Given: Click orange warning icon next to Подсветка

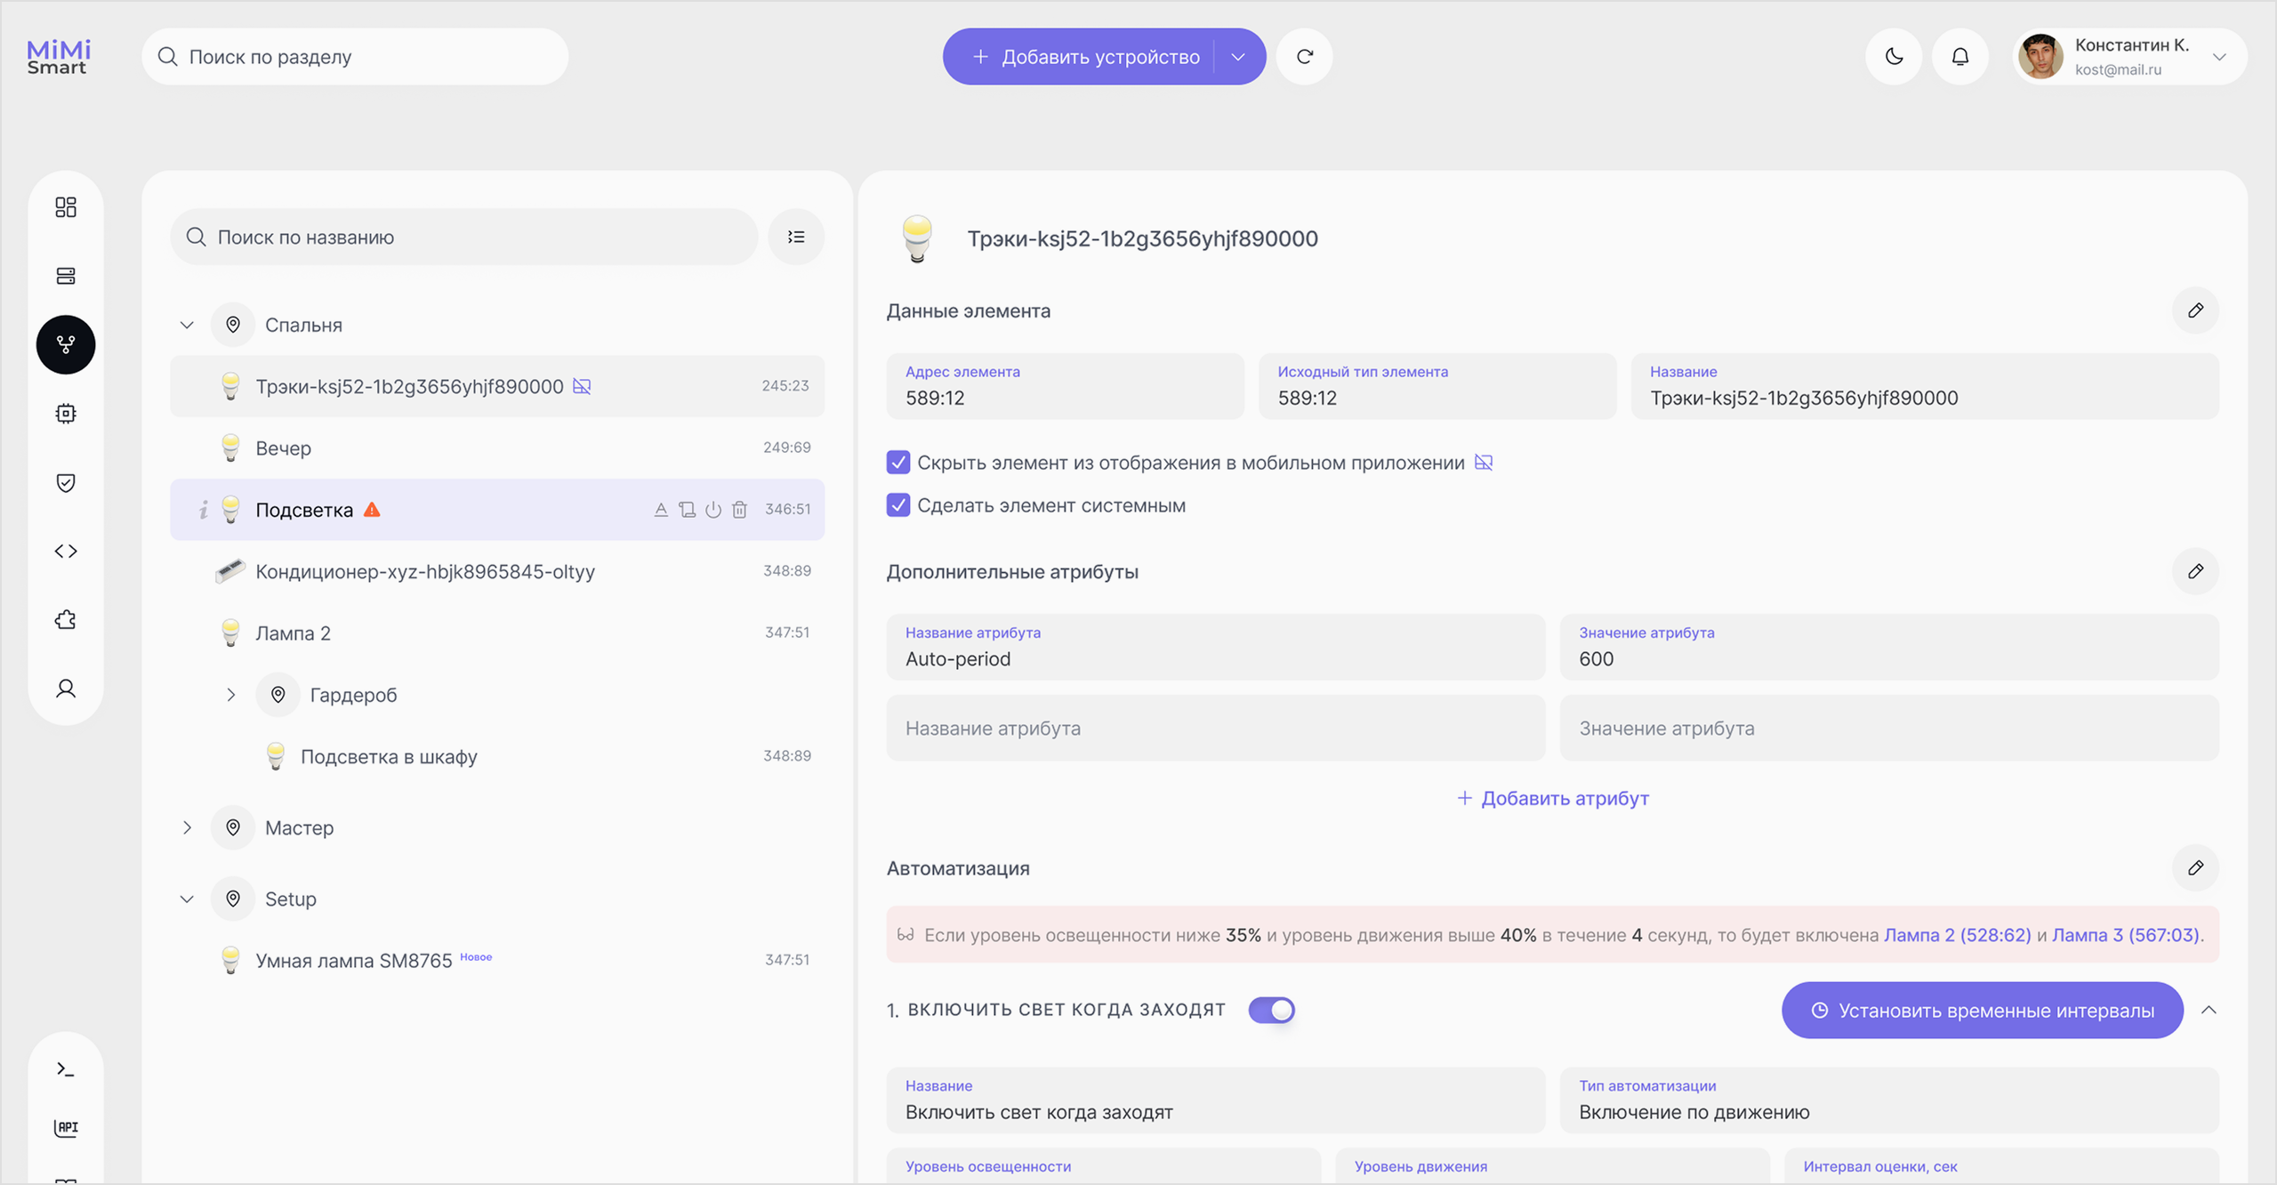Looking at the screenshot, I should tap(372, 510).
